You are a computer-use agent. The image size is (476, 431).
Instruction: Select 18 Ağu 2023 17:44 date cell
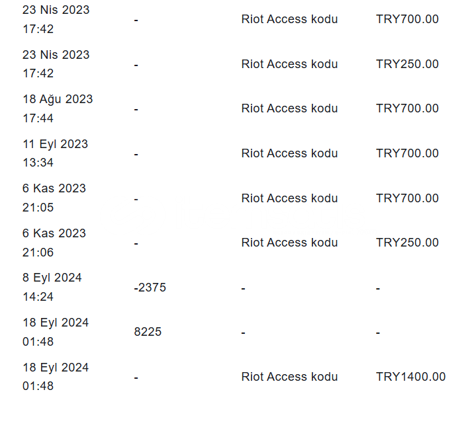(x=58, y=108)
